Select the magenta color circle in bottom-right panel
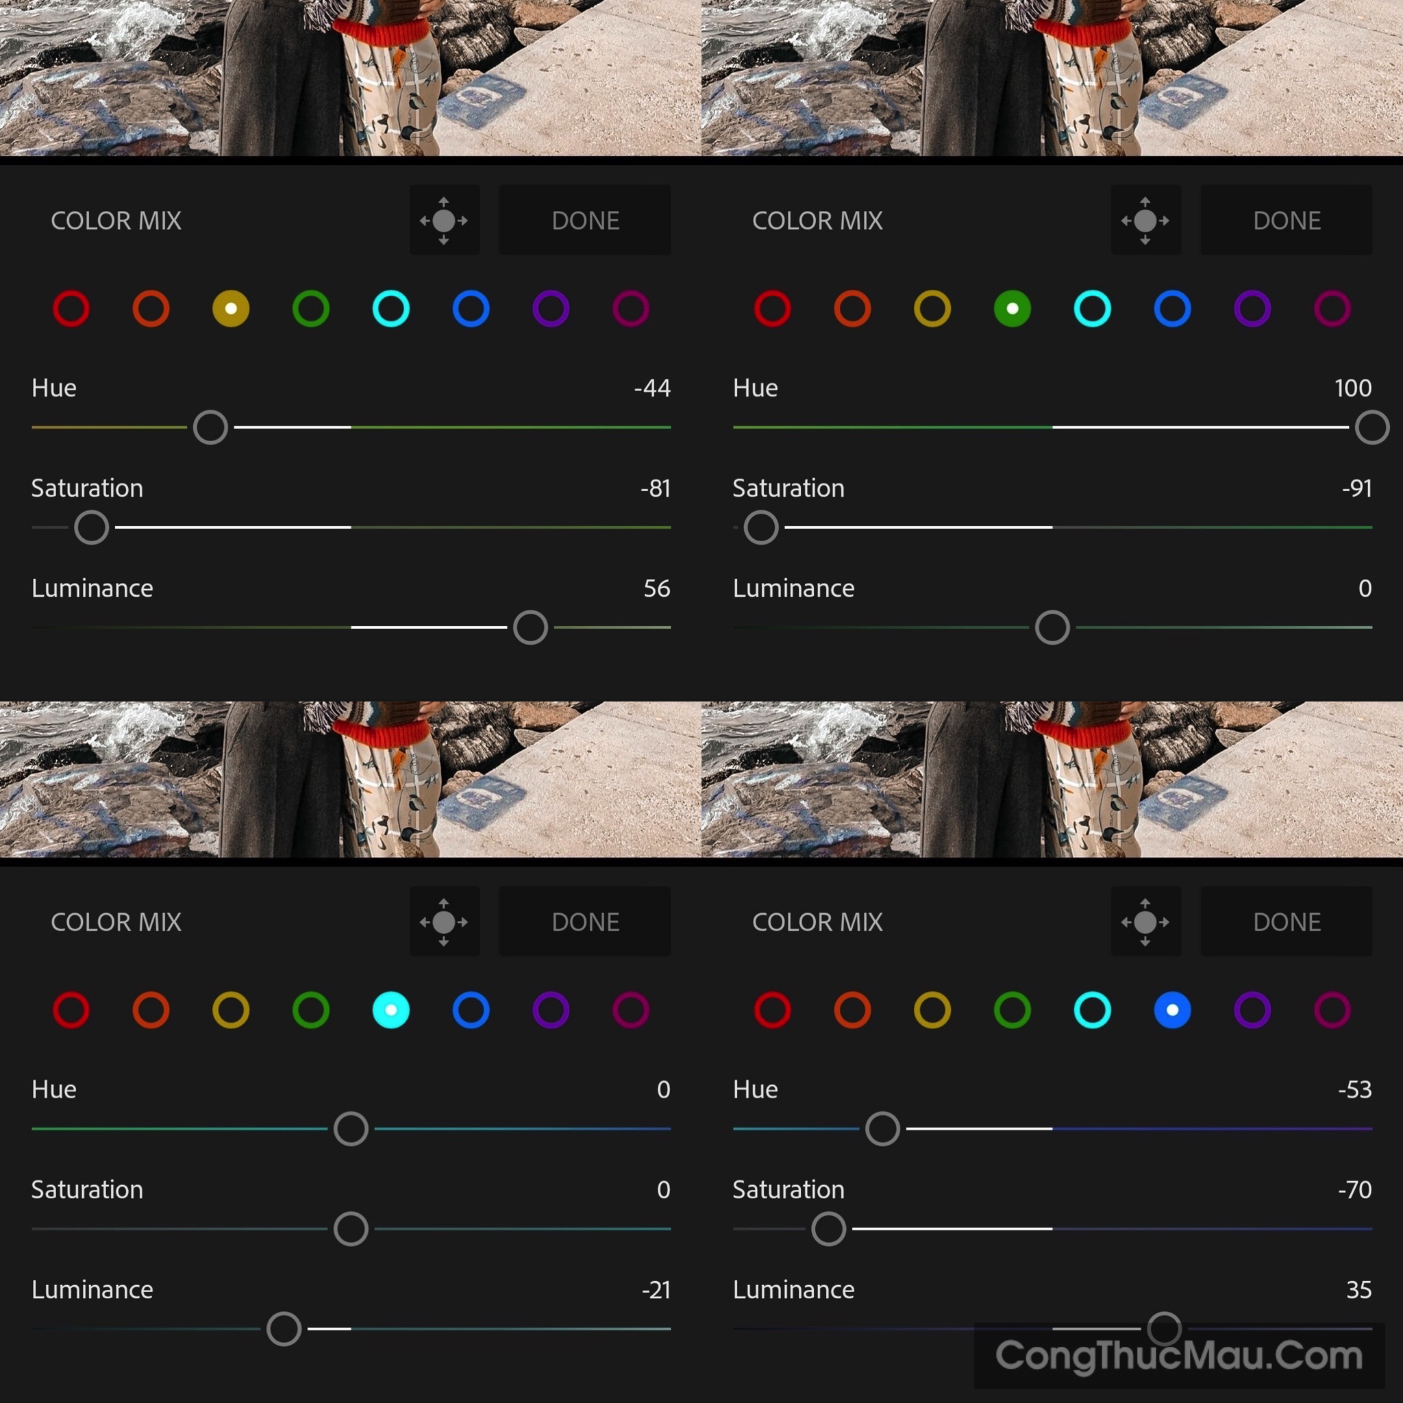The image size is (1403, 1403). (1332, 1010)
